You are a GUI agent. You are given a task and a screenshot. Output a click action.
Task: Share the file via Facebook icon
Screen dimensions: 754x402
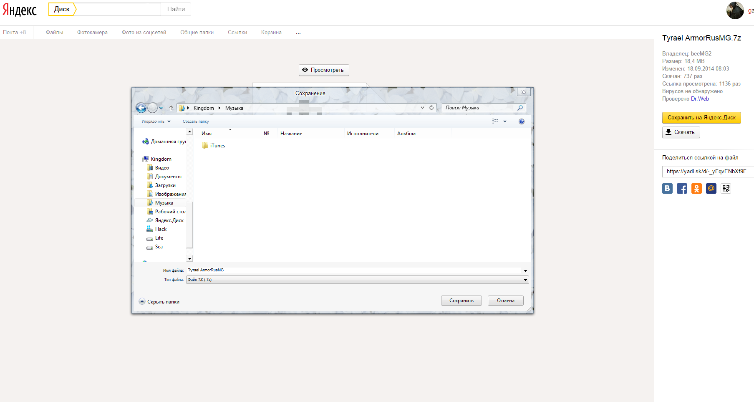682,189
